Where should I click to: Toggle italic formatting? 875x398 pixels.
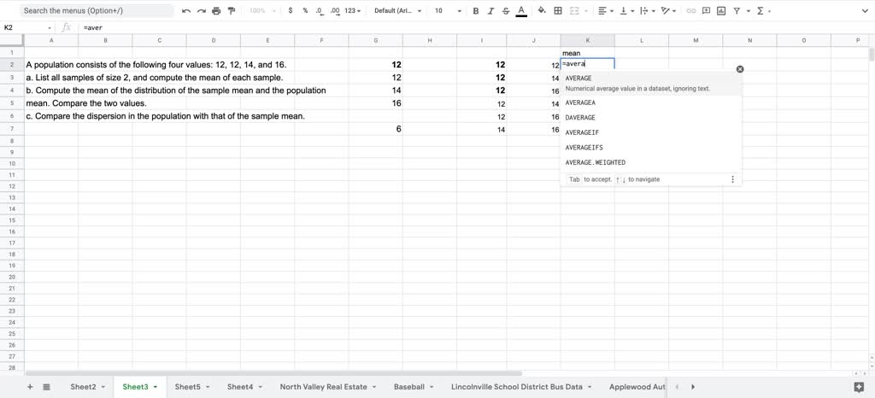click(x=490, y=11)
